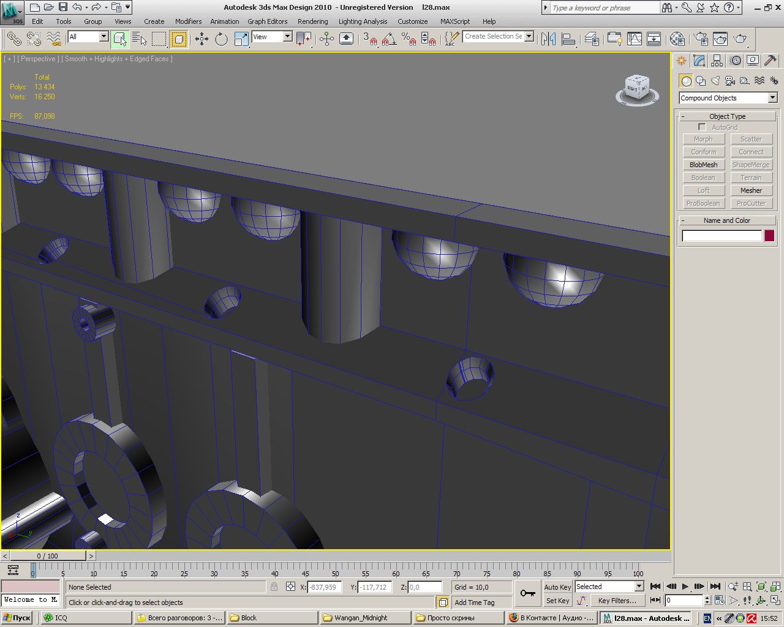The image size is (784, 627).
Task: Open the Modifiers menu
Action: [x=188, y=21]
